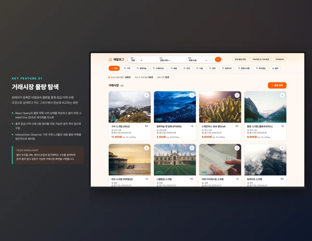Filter by the 동파이프 chip

(x=227, y=68)
